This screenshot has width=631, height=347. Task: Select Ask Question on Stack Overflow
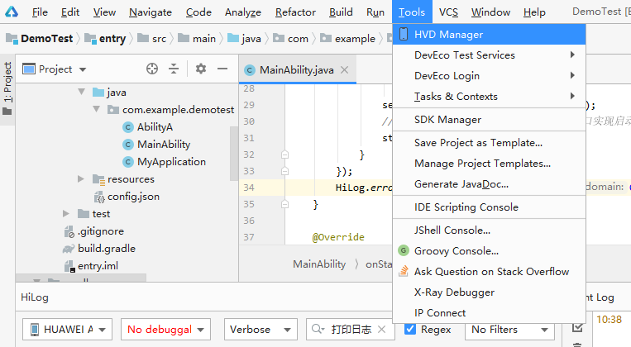tap(489, 272)
